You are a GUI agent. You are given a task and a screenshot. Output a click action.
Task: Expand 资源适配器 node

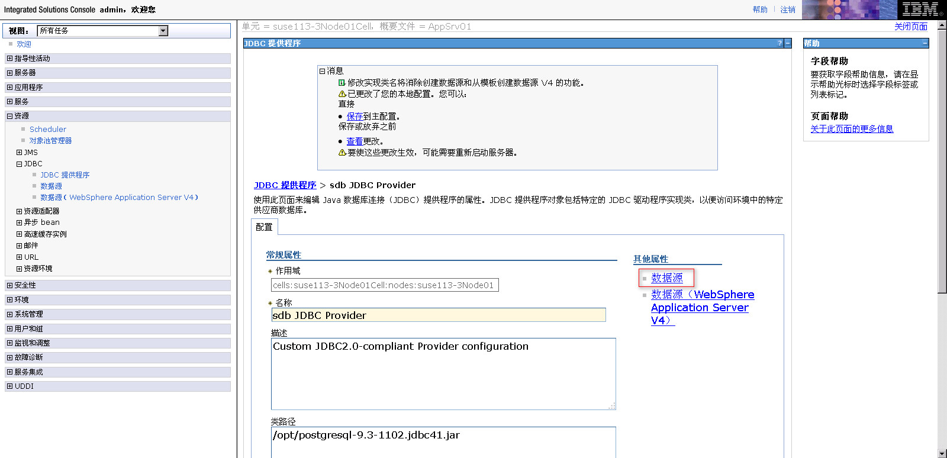(19, 211)
